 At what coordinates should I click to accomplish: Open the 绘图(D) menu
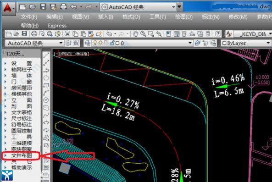coord(184,17)
